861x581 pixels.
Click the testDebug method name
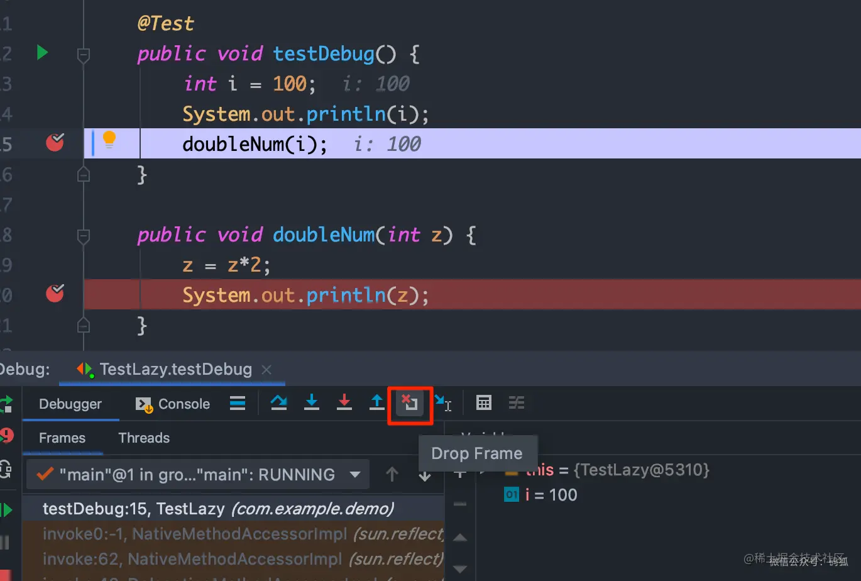click(x=324, y=54)
